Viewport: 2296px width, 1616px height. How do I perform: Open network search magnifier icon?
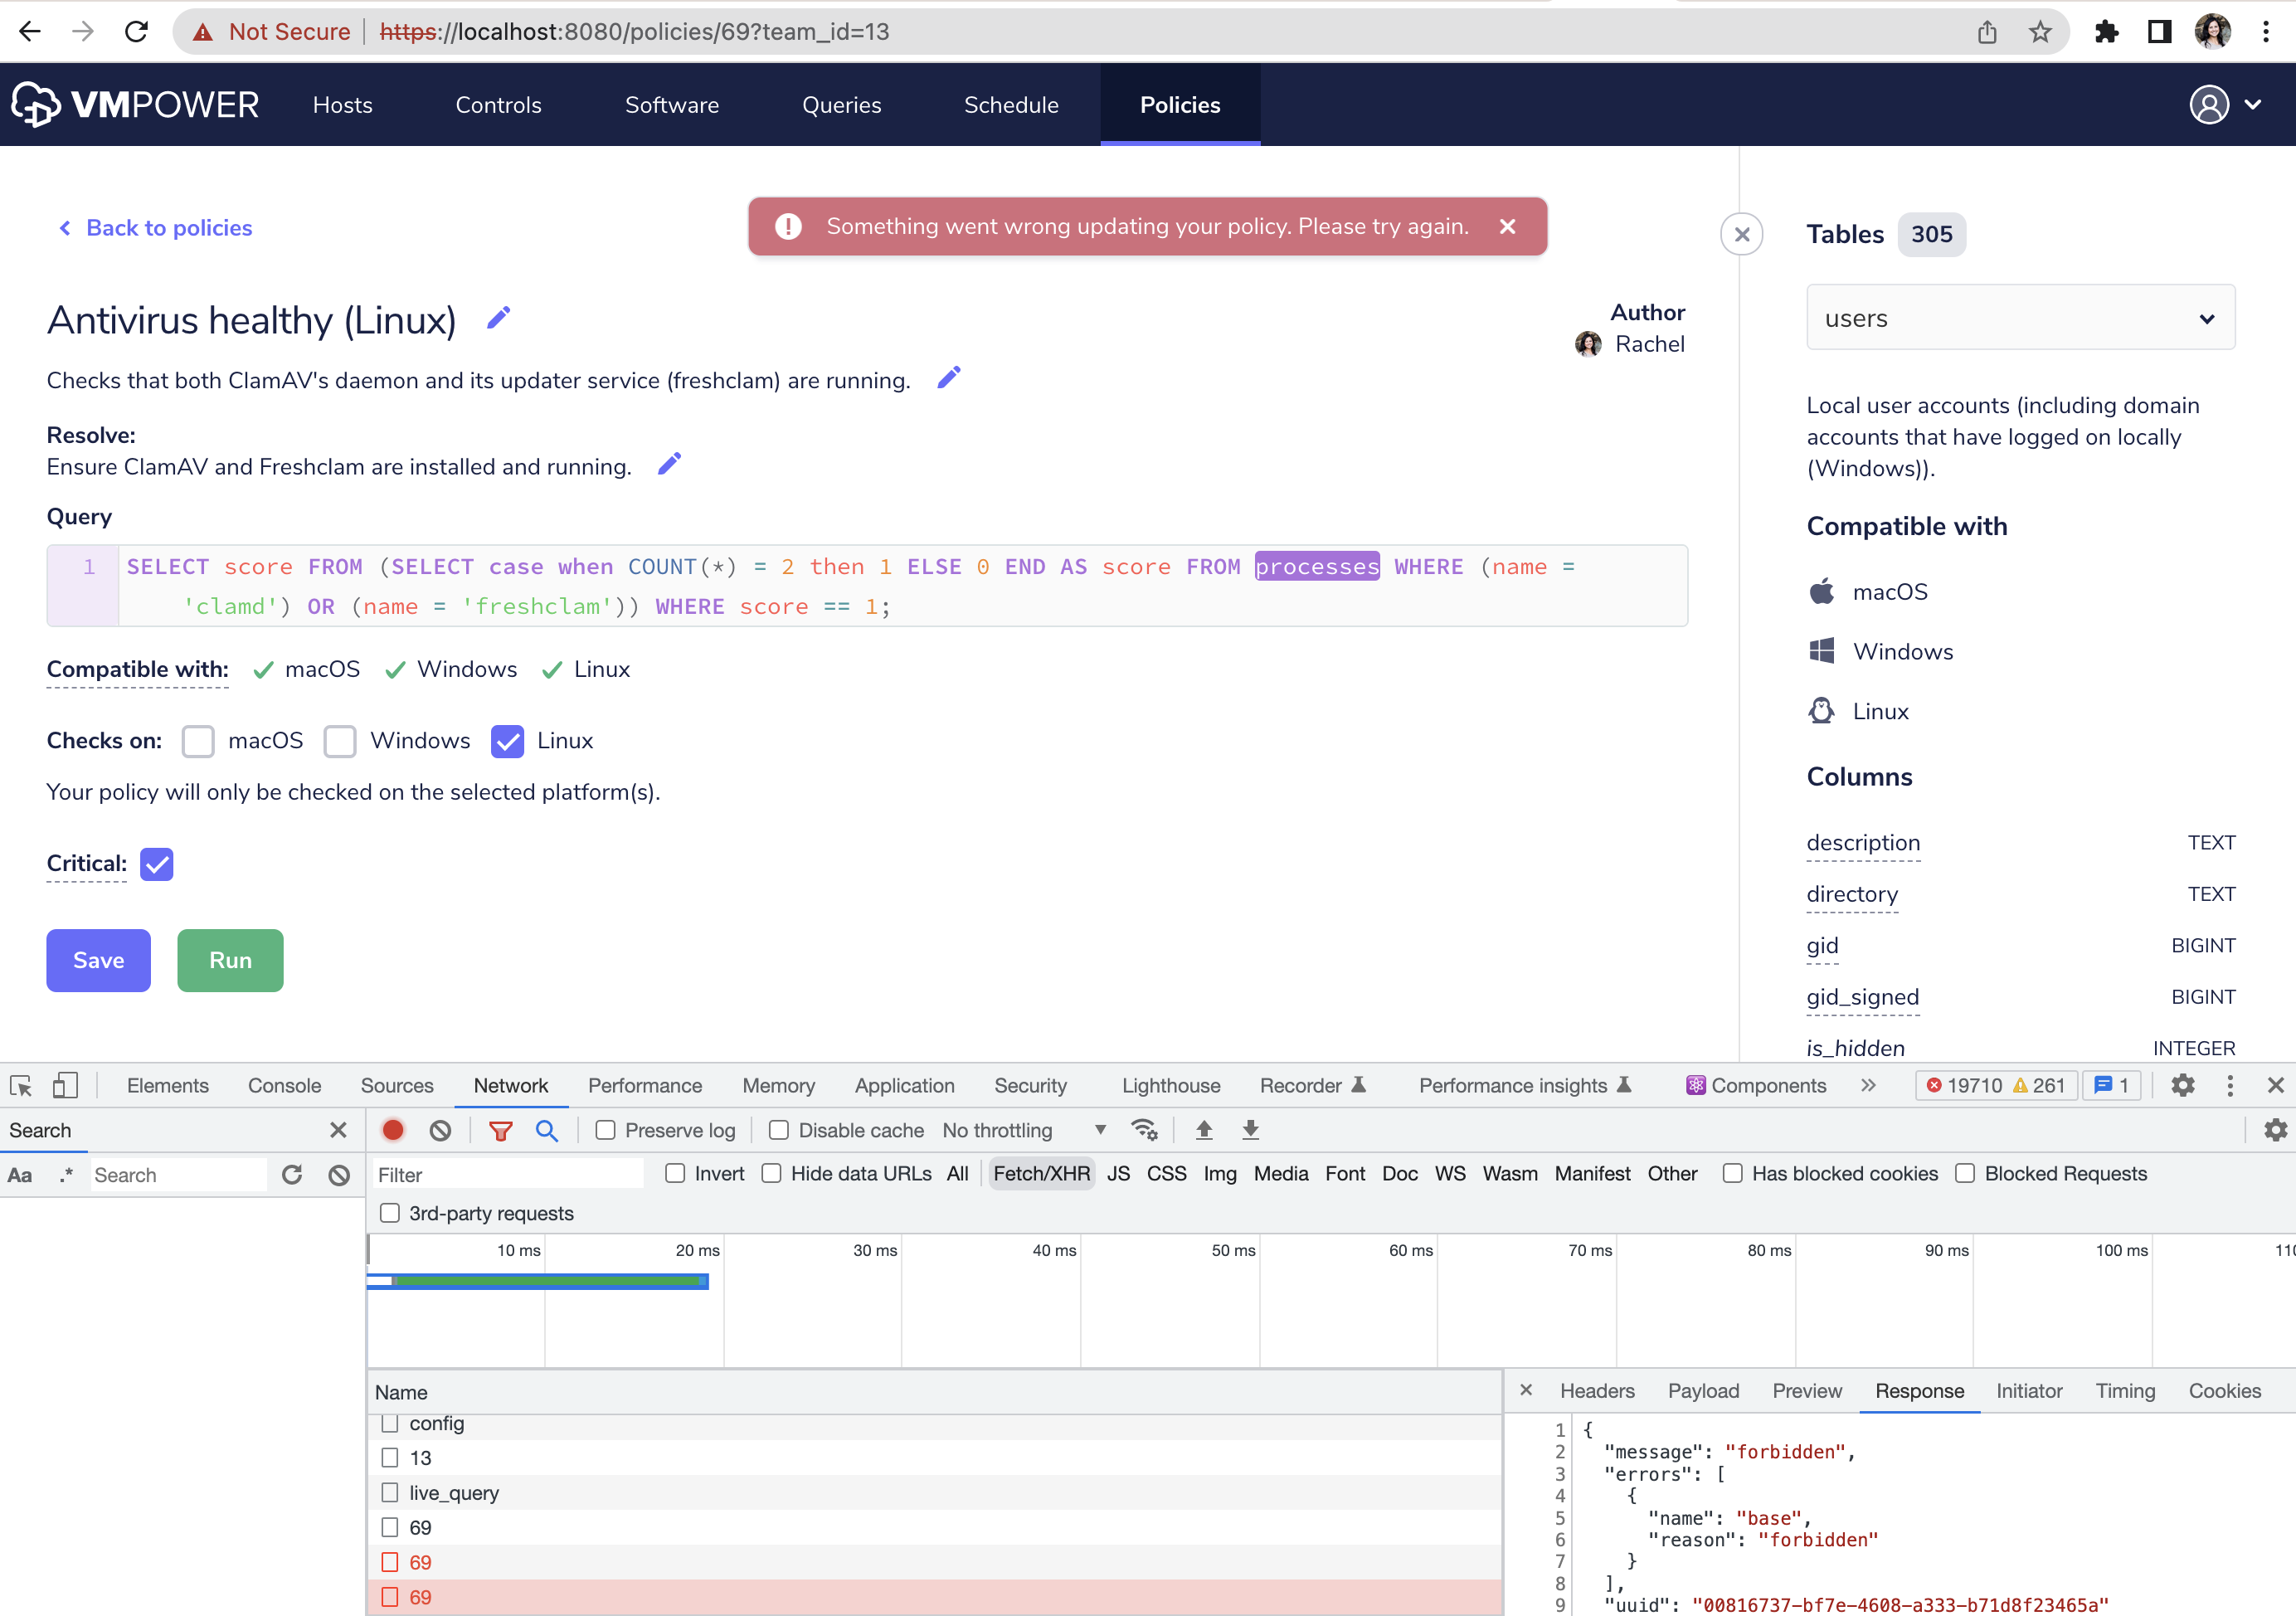(546, 1130)
